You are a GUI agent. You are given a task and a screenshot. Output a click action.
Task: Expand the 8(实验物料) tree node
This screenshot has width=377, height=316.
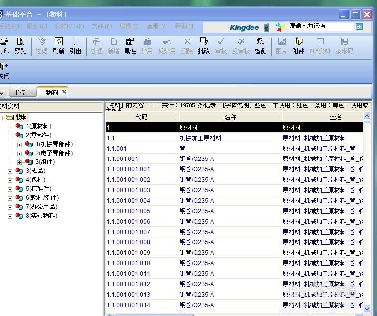pyautogui.click(x=10, y=216)
